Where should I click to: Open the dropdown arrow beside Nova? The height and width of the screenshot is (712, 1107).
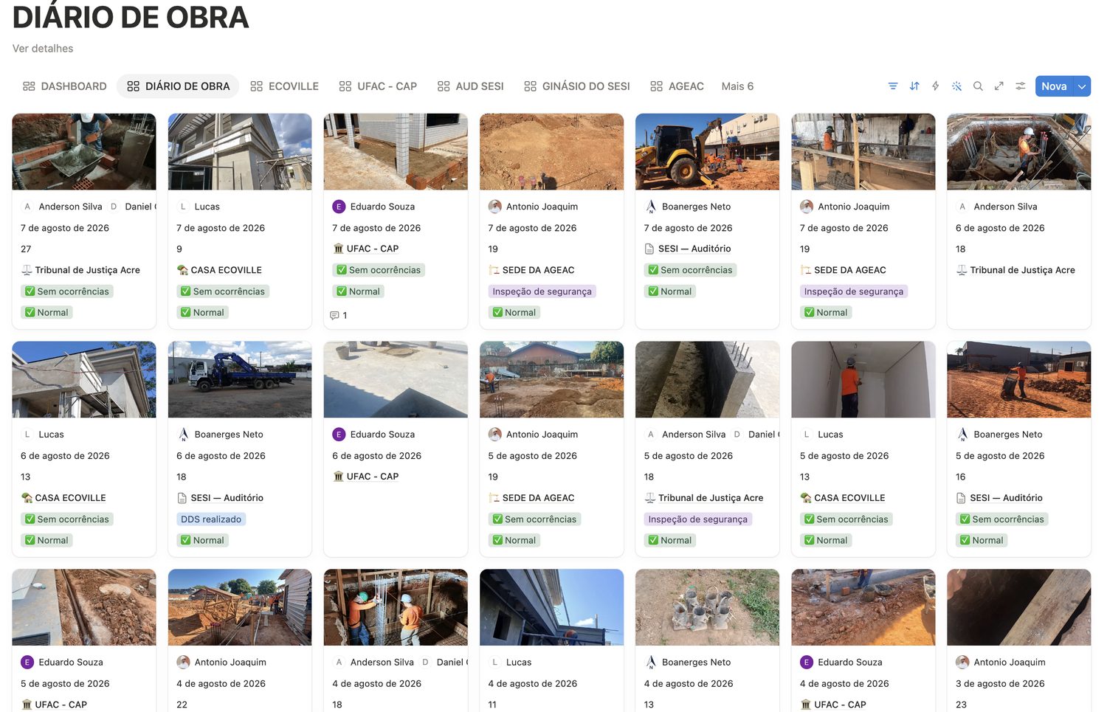point(1082,86)
